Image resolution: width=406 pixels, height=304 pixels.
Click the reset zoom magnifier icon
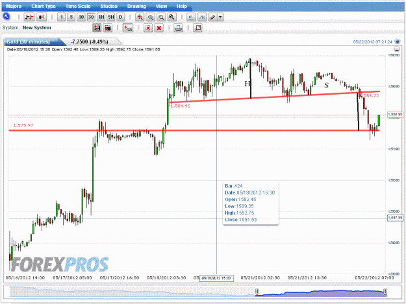(171, 18)
